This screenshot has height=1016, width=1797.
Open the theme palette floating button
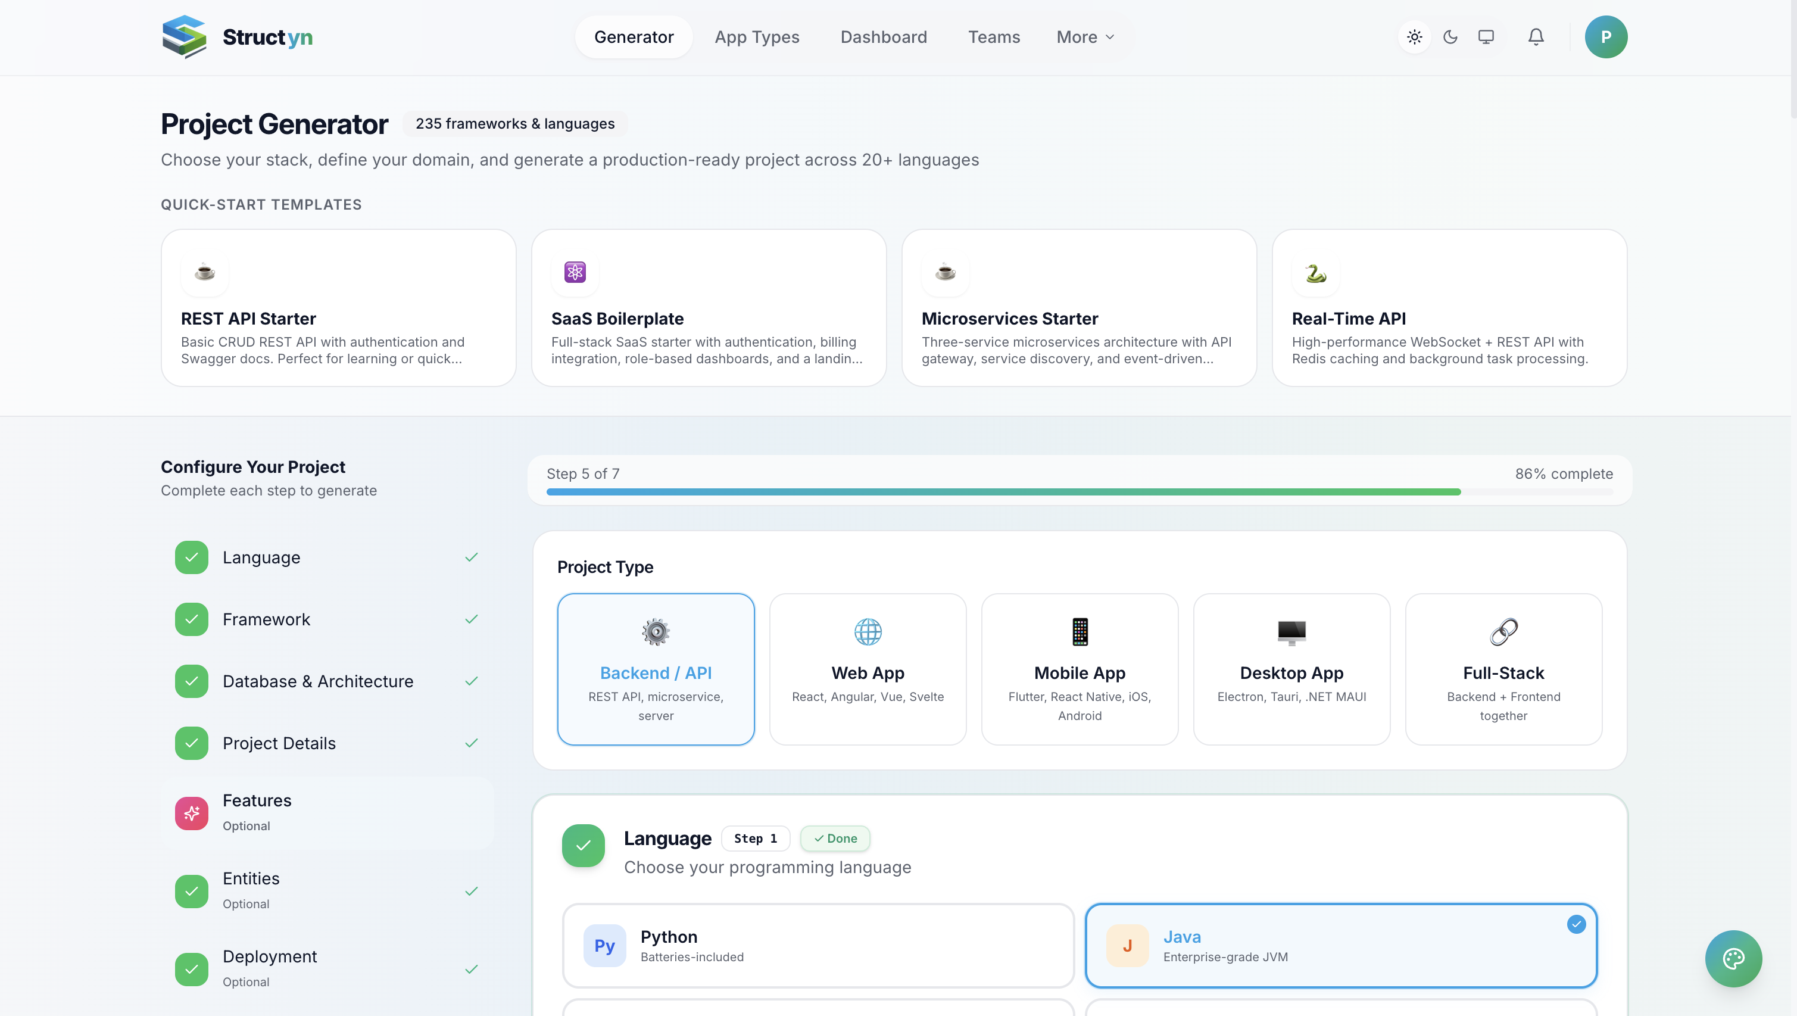click(x=1733, y=959)
